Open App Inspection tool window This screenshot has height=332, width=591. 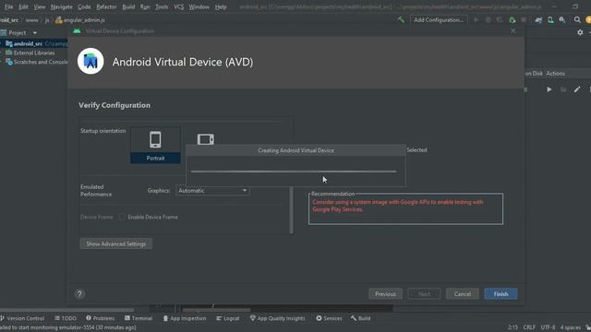tap(185, 318)
